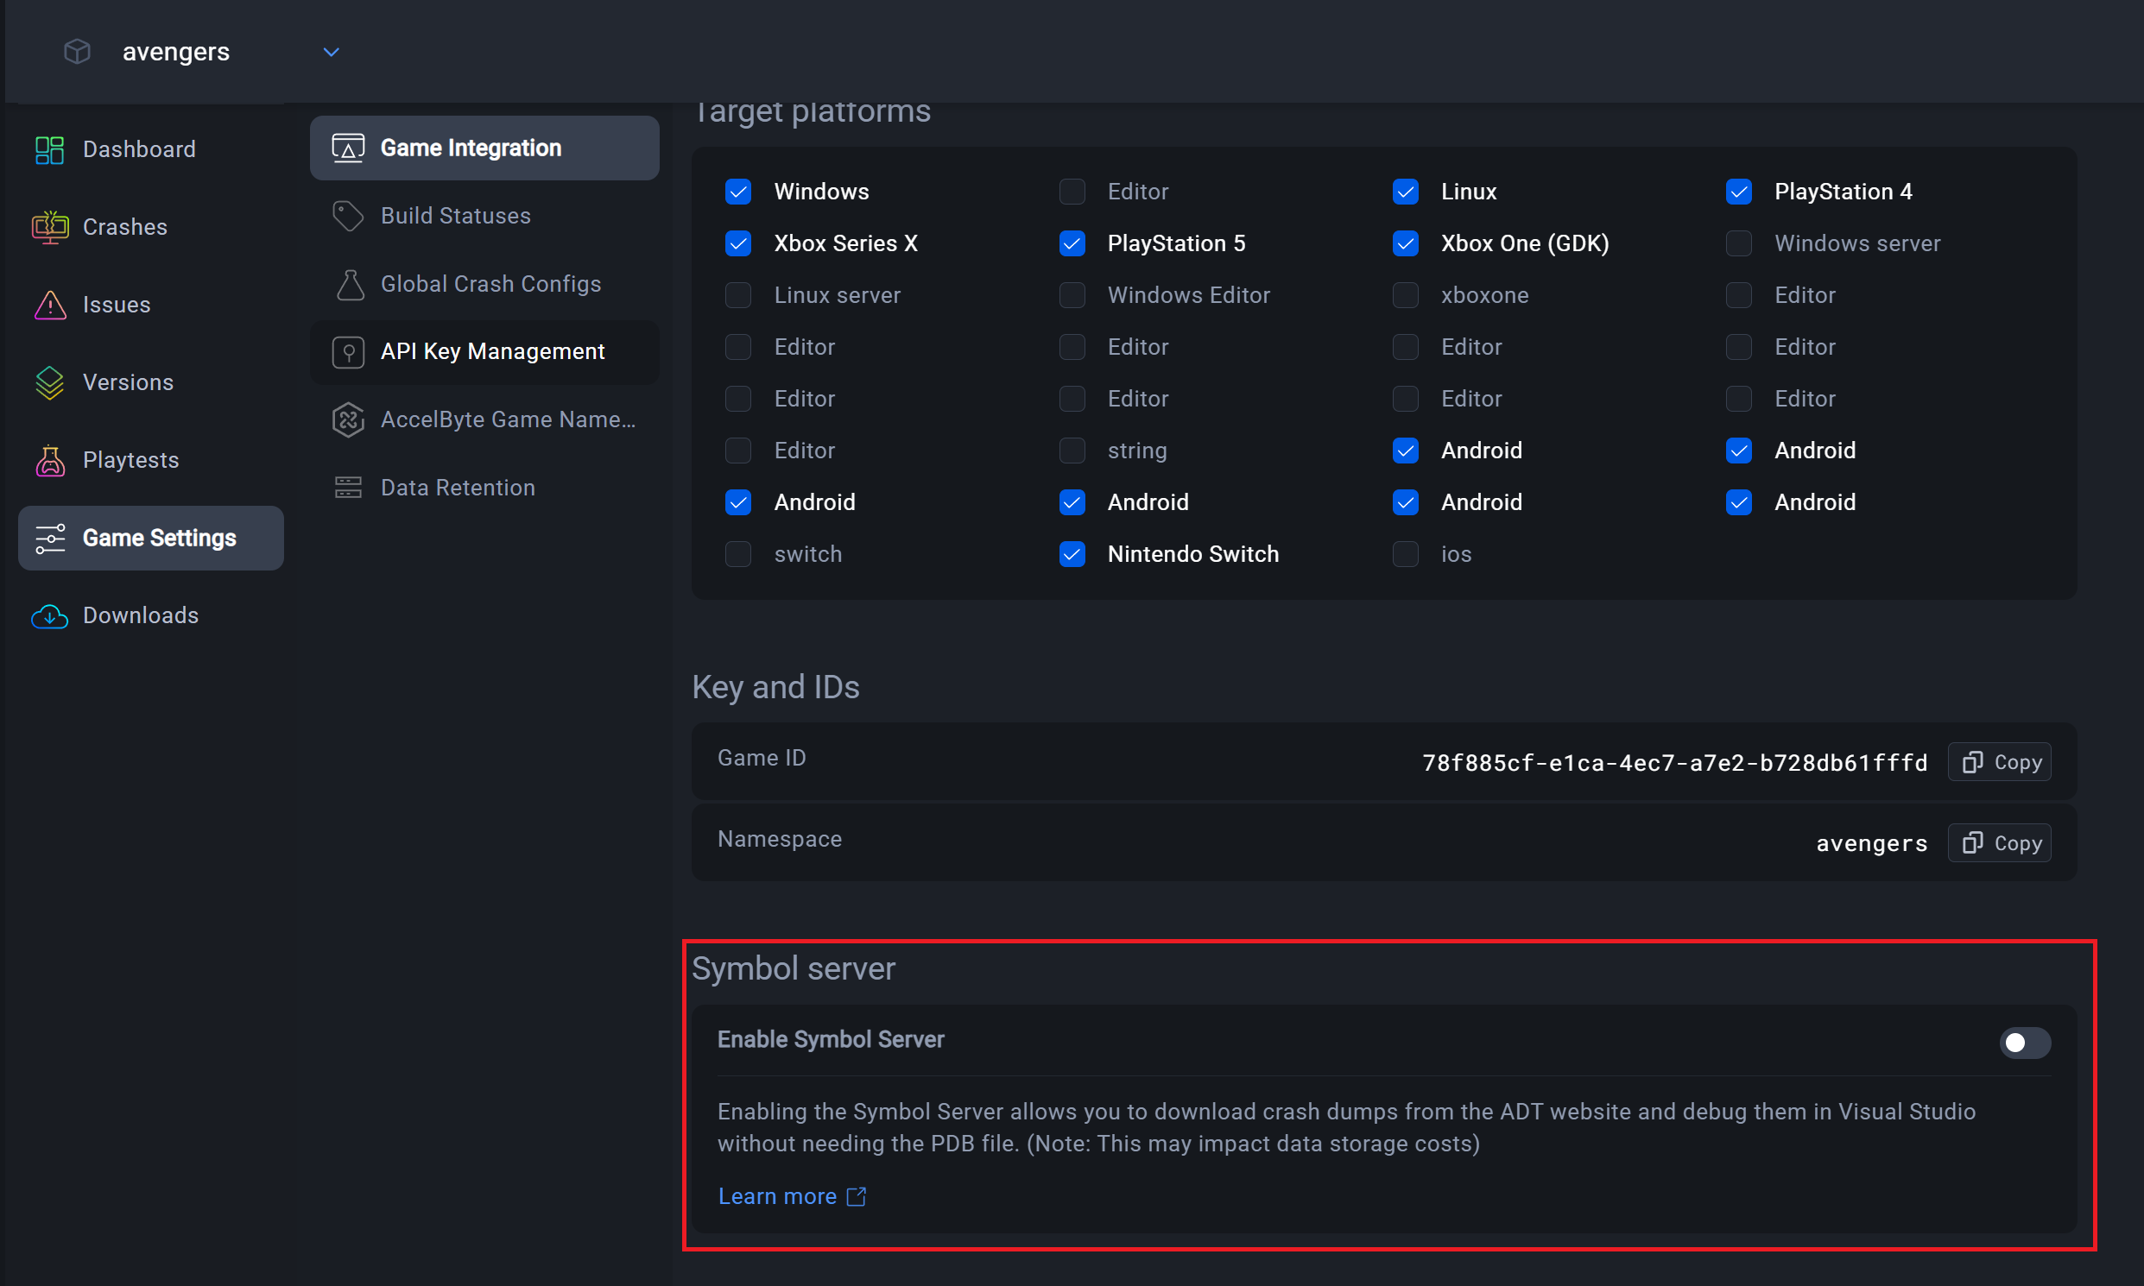Copy the Namespace value
This screenshot has width=2144, height=1286.
click(2002, 842)
